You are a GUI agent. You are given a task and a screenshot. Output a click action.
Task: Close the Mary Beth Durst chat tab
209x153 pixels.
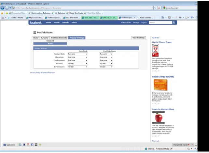[192, 145]
